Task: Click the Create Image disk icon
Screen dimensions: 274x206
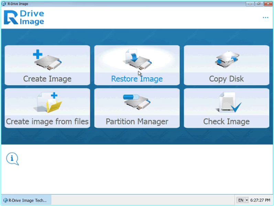Action: tap(47, 60)
